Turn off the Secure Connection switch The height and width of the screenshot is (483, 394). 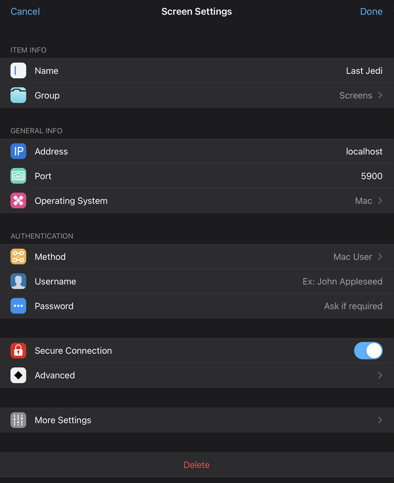pyautogui.click(x=368, y=351)
